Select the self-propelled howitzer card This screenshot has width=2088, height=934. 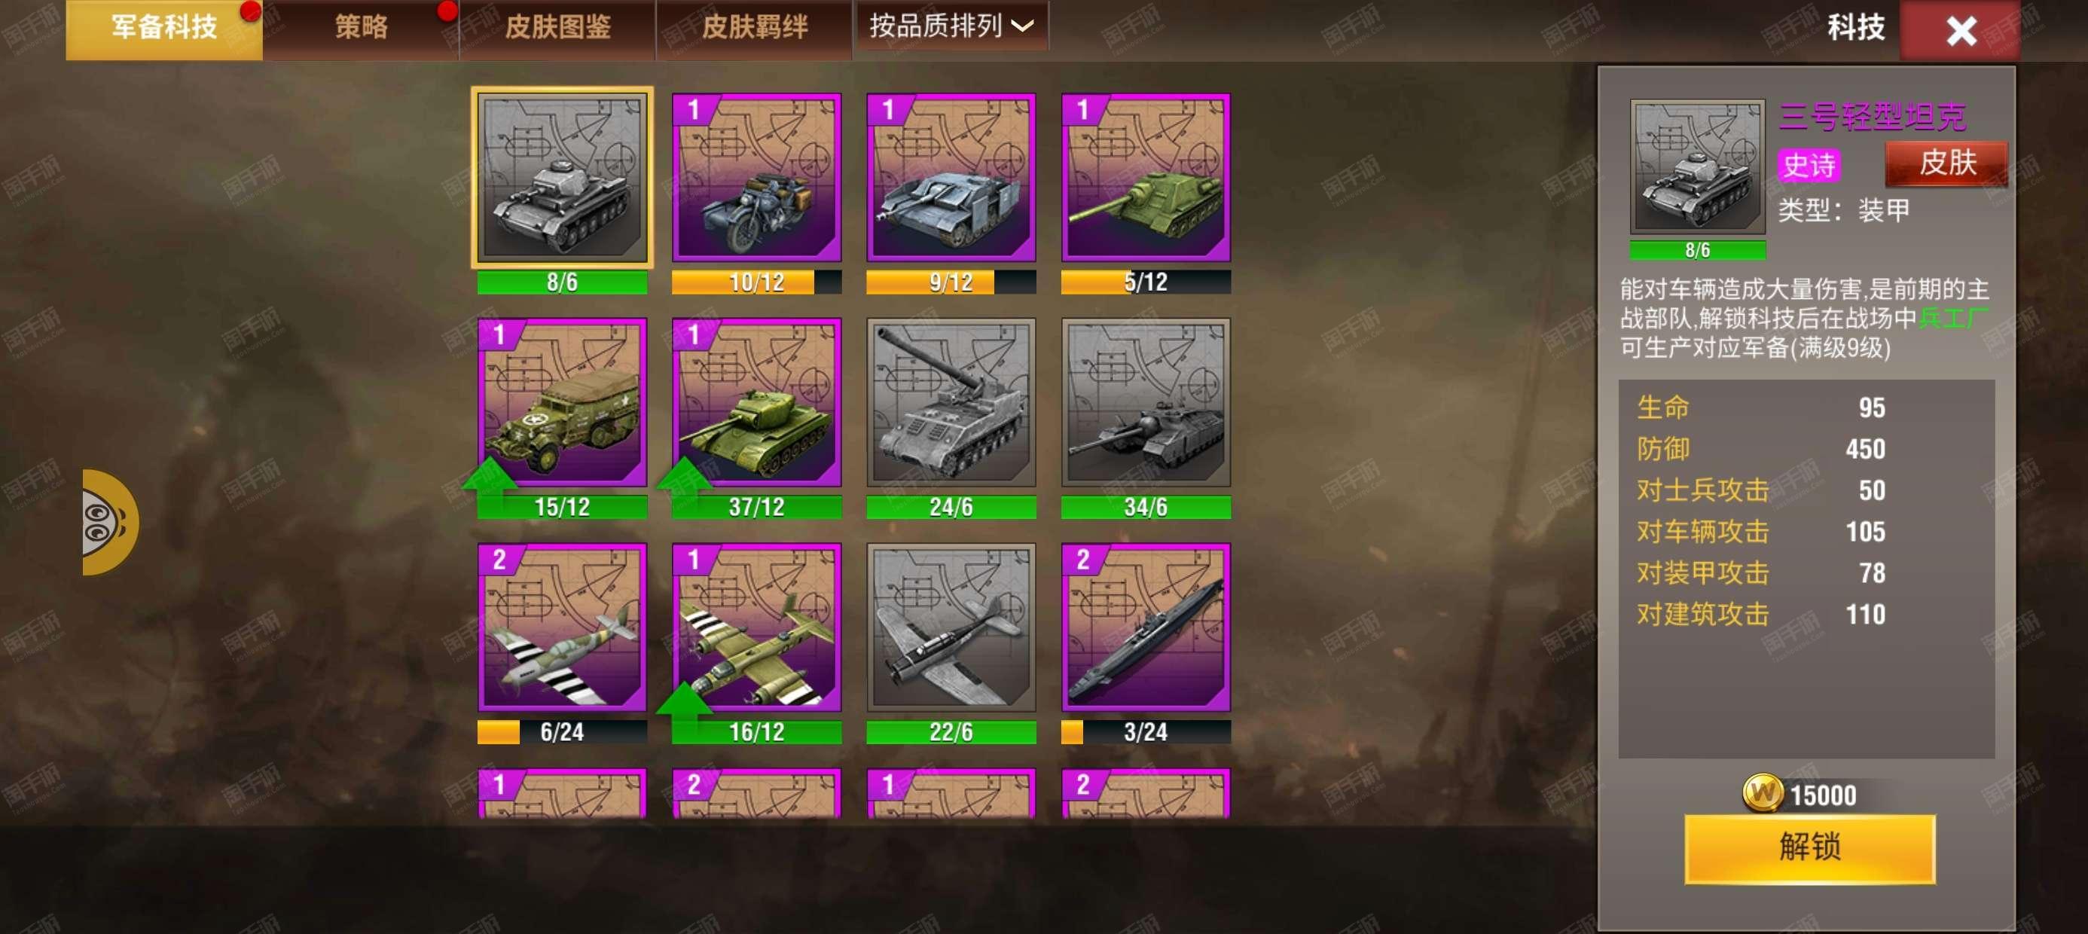coord(951,402)
